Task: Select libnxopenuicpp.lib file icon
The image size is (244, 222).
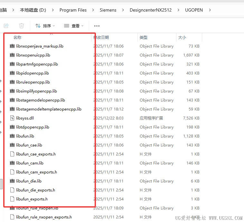Action: [12, 55]
